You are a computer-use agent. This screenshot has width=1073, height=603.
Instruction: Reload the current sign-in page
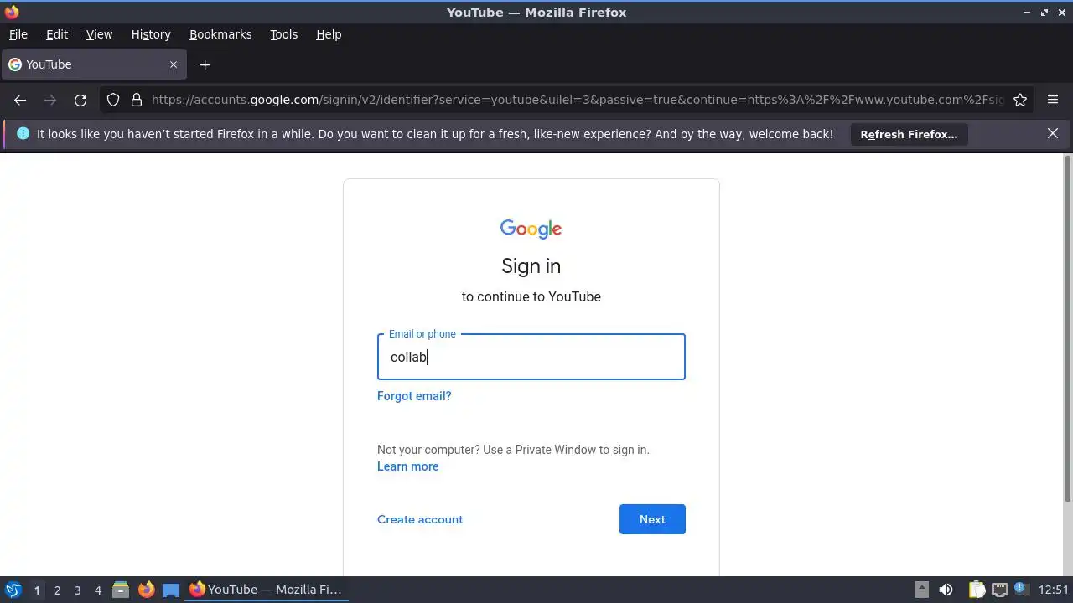[x=80, y=100]
